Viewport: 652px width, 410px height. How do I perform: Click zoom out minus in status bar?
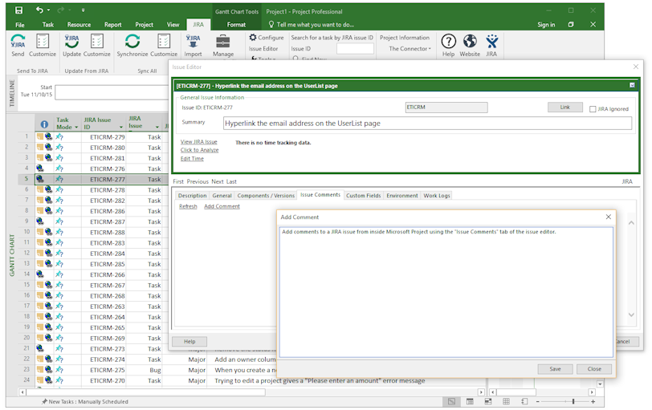(537, 402)
